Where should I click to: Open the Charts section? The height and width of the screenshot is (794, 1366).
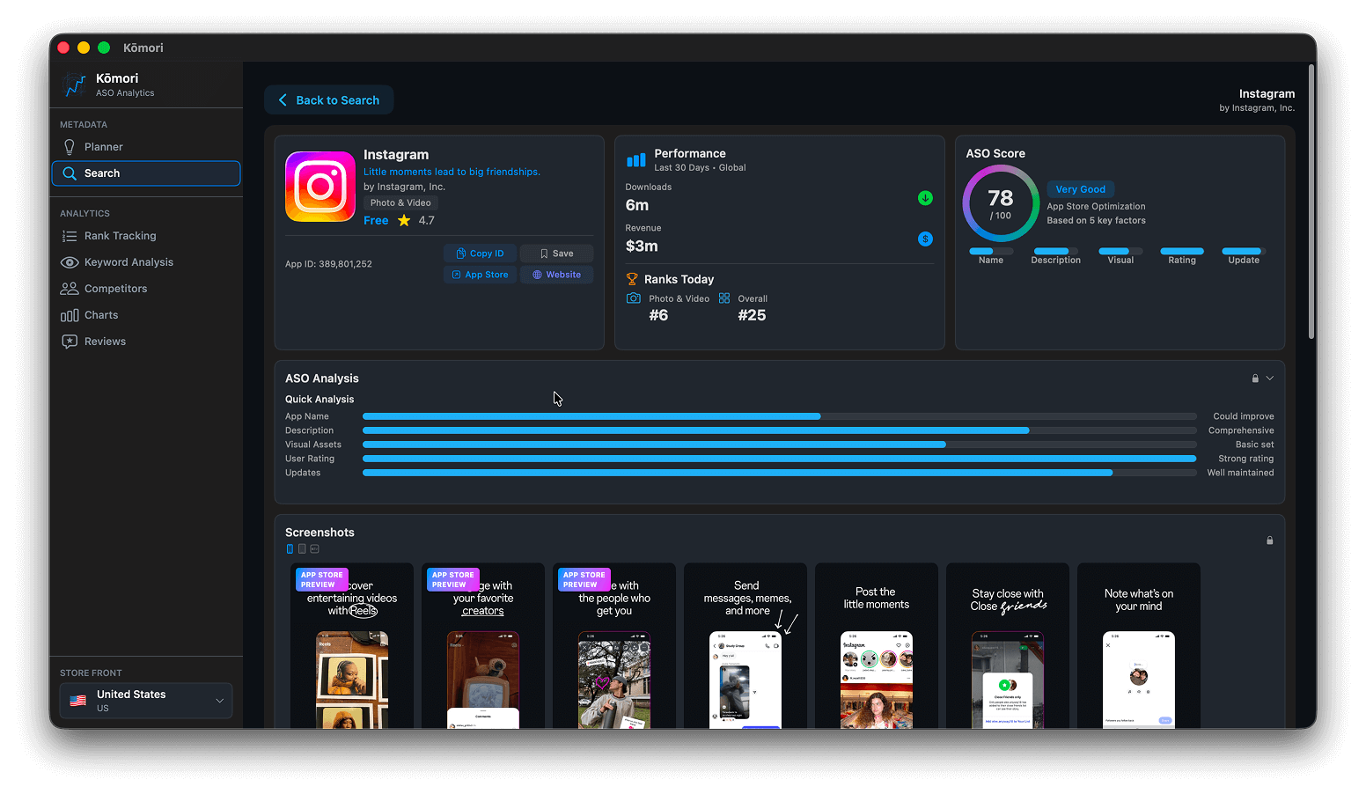coord(99,314)
